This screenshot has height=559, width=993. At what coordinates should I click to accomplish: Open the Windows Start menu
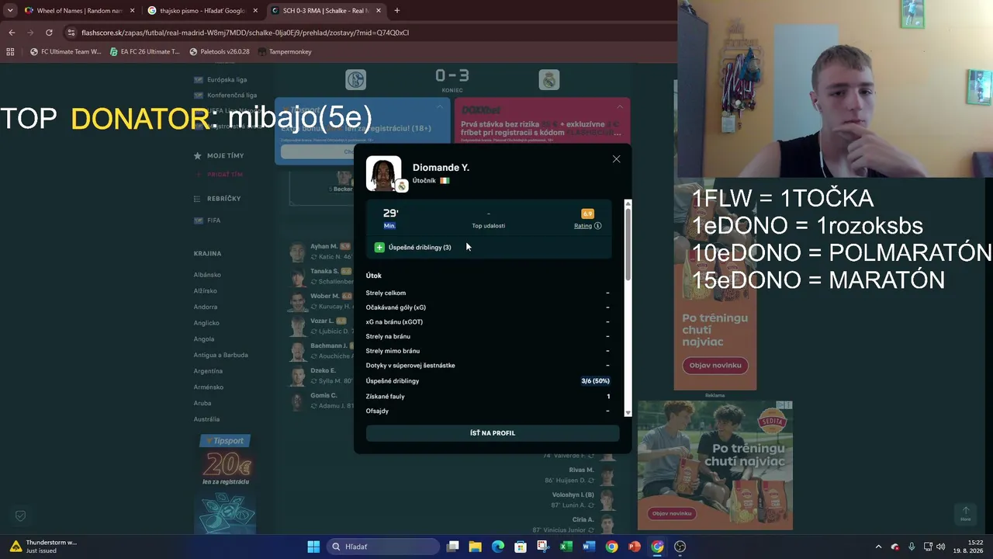pos(313,547)
